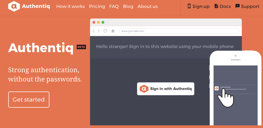Click the hexagon icon inside Sign in button

click(144, 89)
